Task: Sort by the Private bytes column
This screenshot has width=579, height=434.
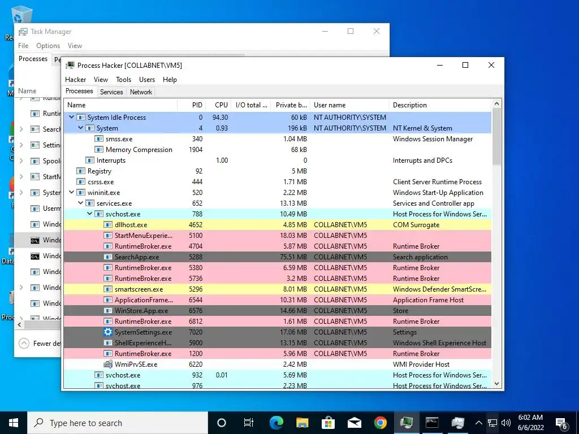Action: 290,105
